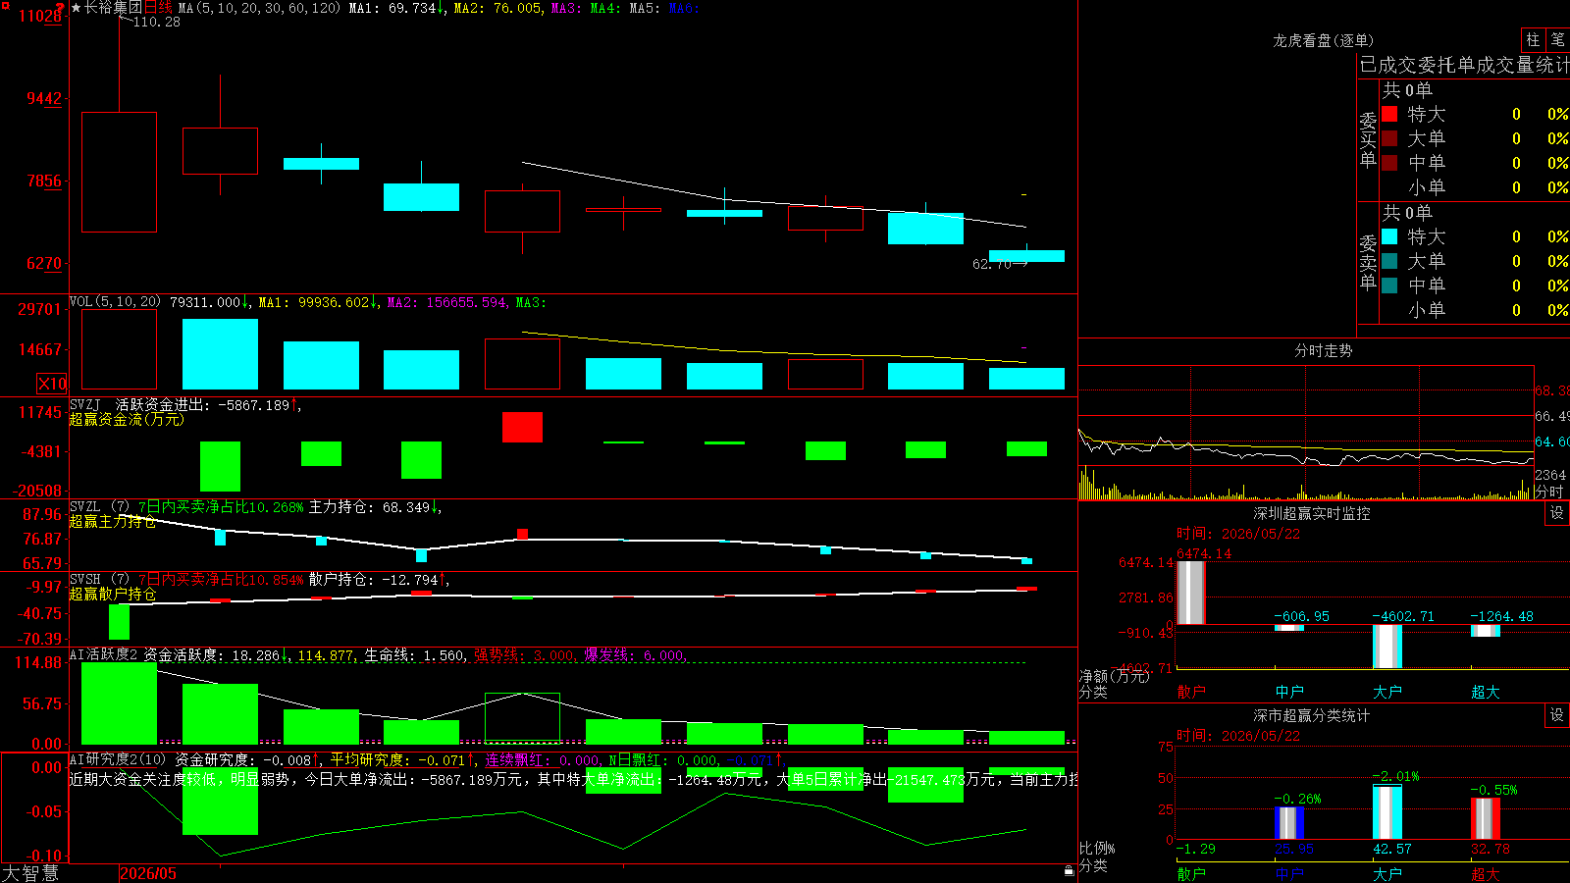Click the dark red 大单 buy order swatch

[1389, 138]
